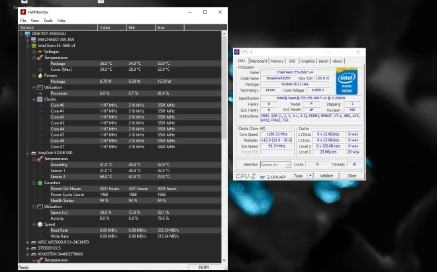Click the Close button in CPU-Z
Screen dimensions: 437x272
(x=352, y=176)
